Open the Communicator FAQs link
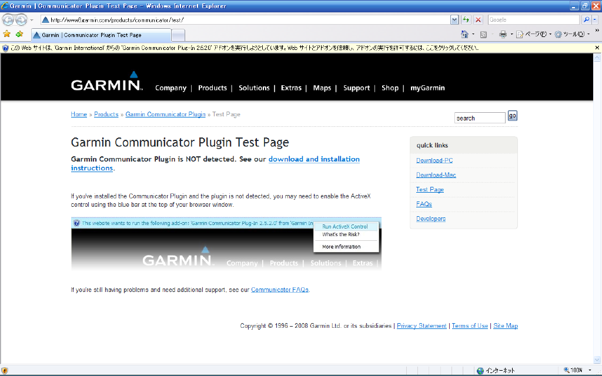602x376 pixels. coord(279,290)
